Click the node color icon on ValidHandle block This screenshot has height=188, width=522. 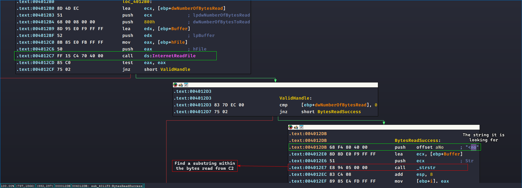175,85
